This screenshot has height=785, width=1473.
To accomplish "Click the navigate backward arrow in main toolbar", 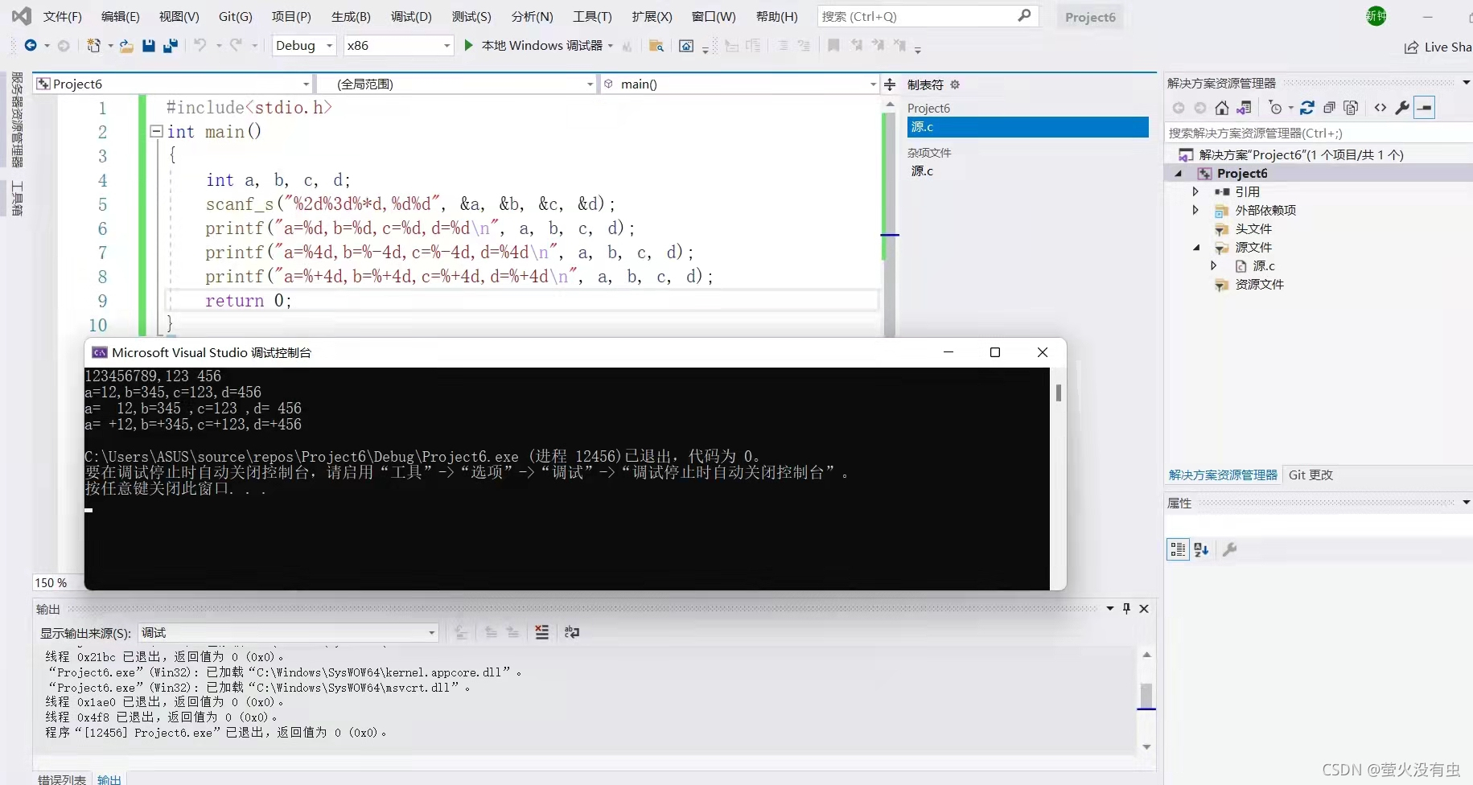I will point(31,46).
